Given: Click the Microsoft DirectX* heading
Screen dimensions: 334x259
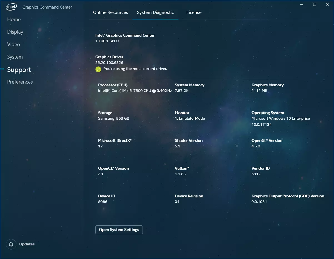Looking at the screenshot, I should coord(115,140).
